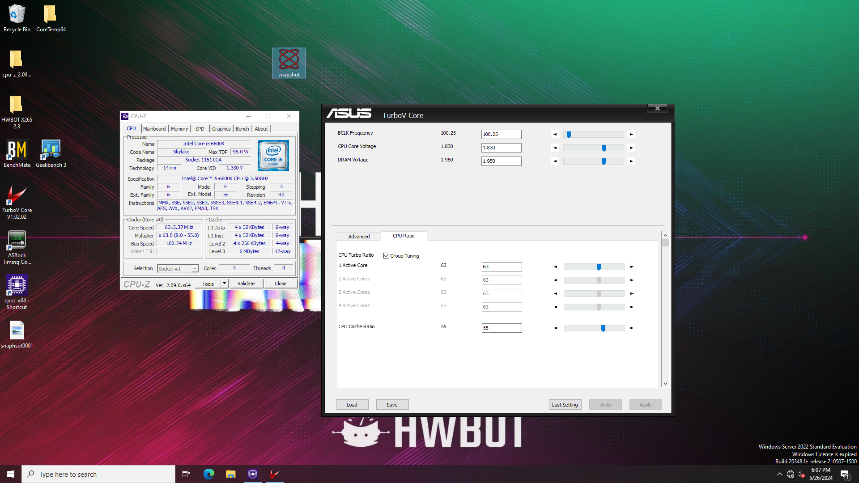
Task: Click the Load button in TurboV Core
Action: (x=352, y=405)
